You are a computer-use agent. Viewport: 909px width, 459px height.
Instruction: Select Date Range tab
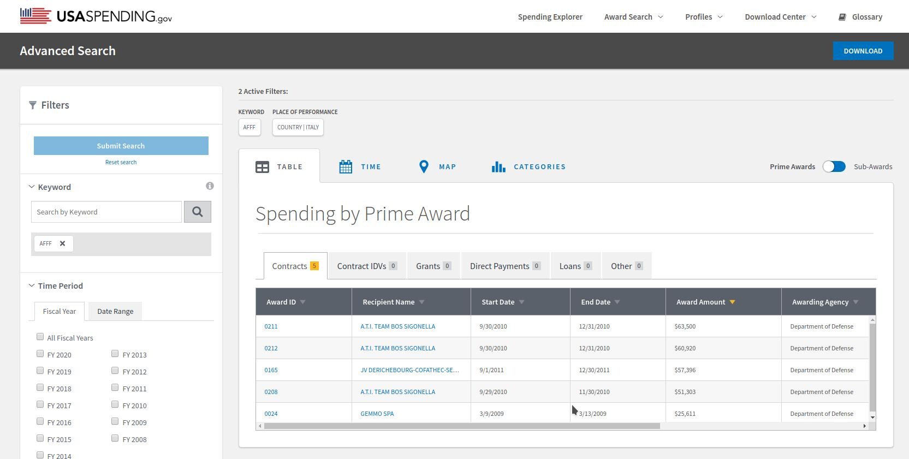point(115,311)
